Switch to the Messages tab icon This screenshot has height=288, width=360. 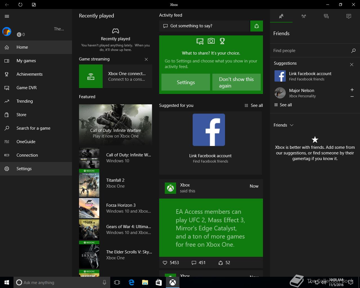pos(326,16)
